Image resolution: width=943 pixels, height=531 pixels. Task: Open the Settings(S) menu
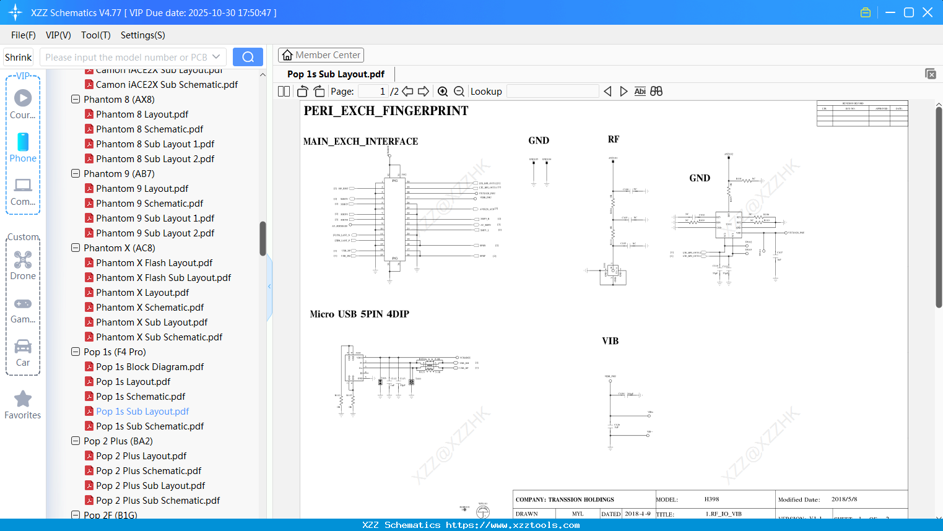(x=142, y=35)
